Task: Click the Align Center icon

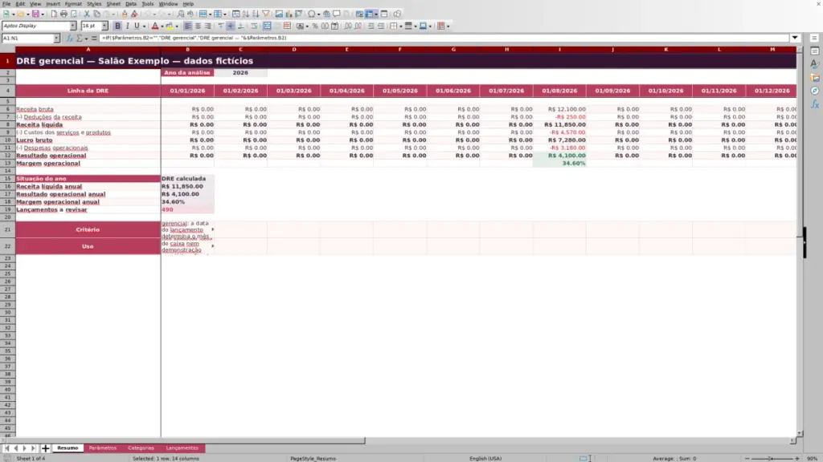Action: point(198,26)
